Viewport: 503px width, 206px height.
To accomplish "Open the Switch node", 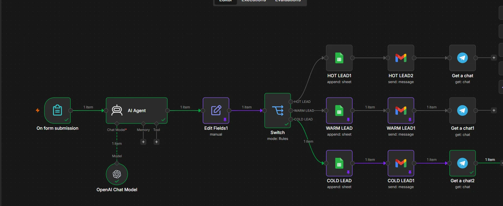I will (278, 111).
